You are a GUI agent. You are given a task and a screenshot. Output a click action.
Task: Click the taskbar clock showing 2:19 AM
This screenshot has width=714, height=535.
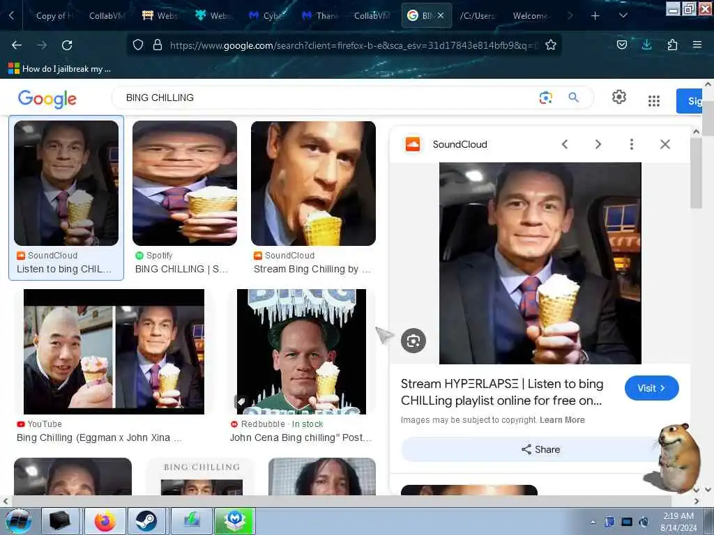click(x=678, y=521)
